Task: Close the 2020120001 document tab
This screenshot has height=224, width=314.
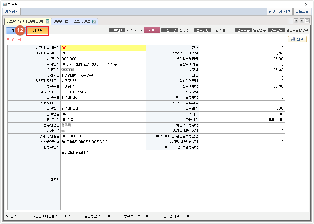Action: click(x=48, y=21)
